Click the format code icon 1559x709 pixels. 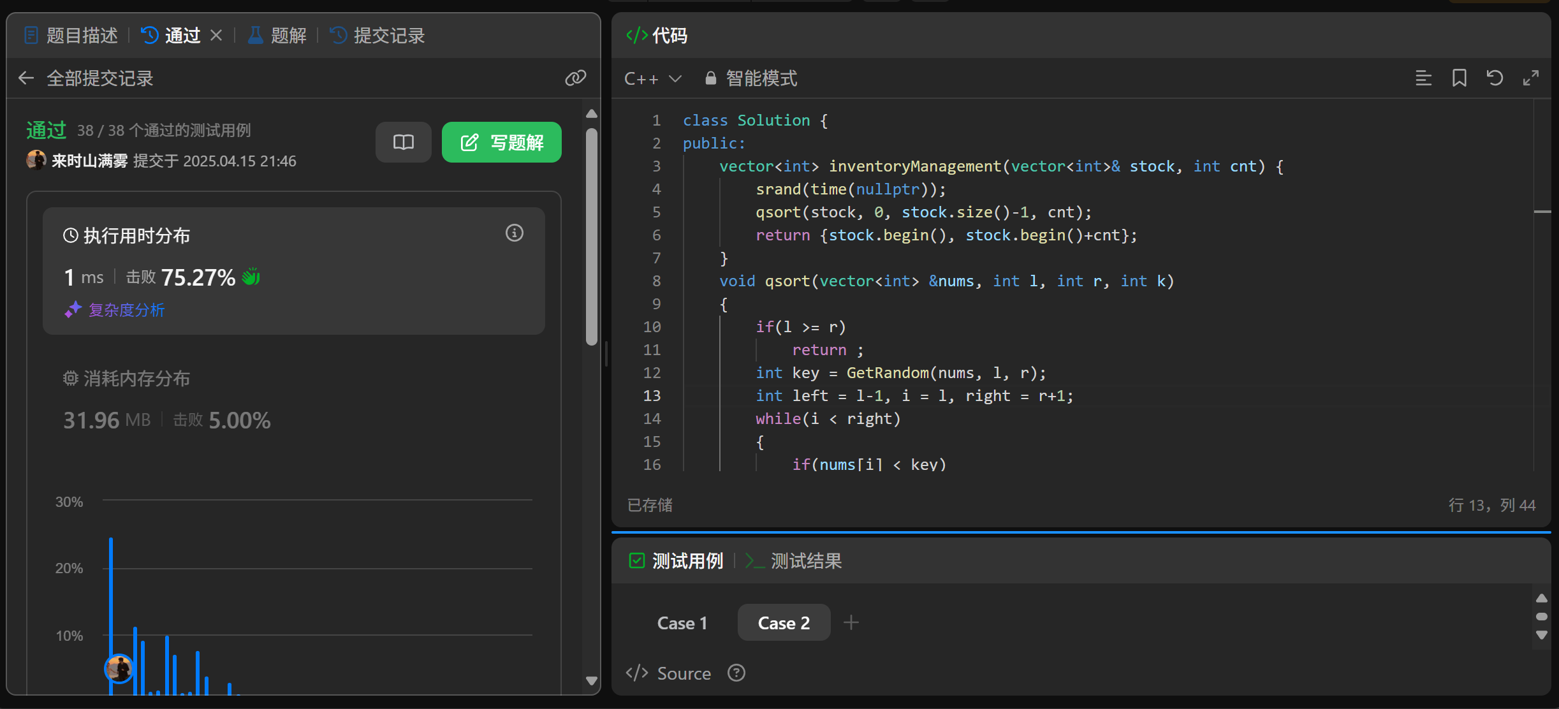coord(1423,78)
